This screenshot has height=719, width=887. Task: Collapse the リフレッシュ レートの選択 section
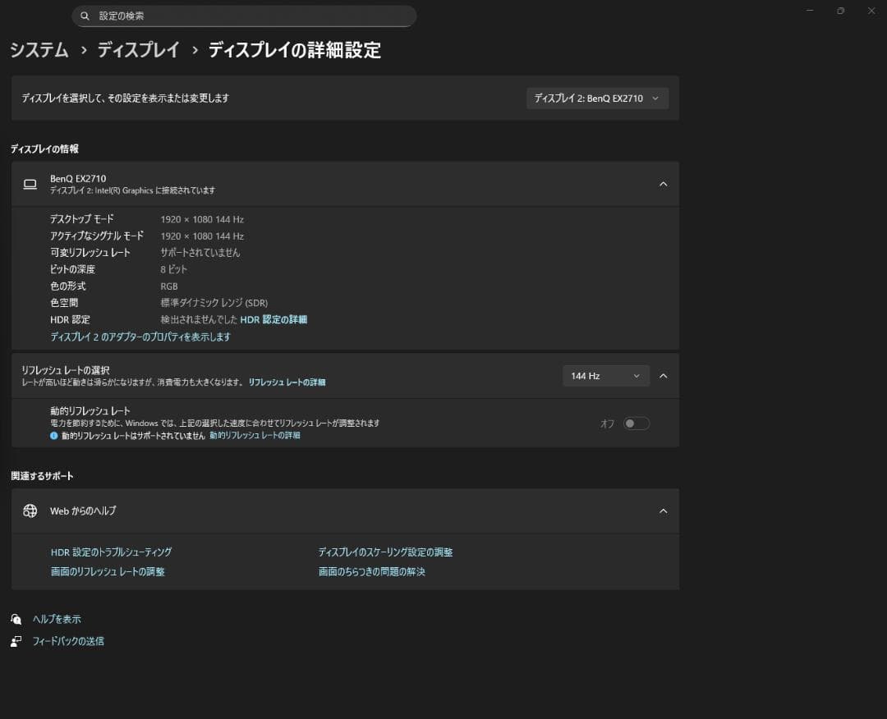pos(663,375)
